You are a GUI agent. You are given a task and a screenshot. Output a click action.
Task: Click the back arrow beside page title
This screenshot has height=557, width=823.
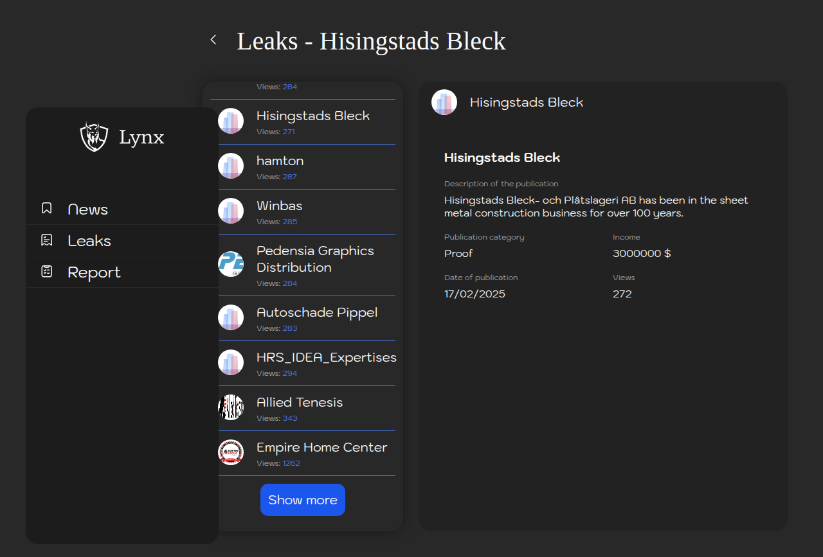[x=213, y=40]
